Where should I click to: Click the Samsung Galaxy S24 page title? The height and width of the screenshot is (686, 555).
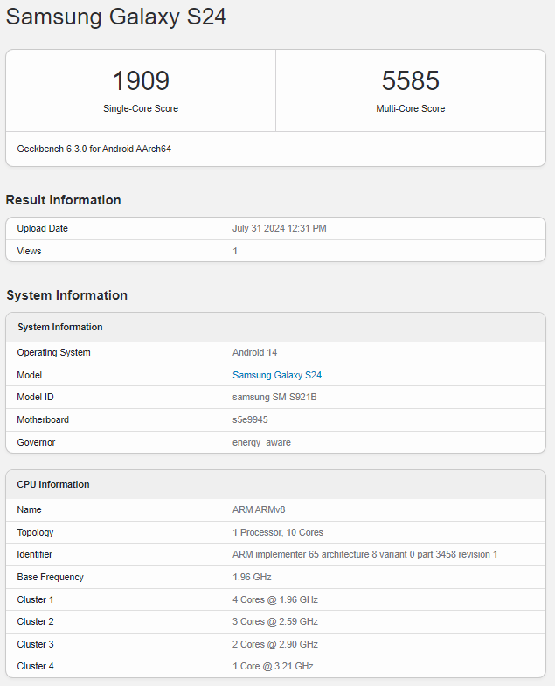pos(116,17)
